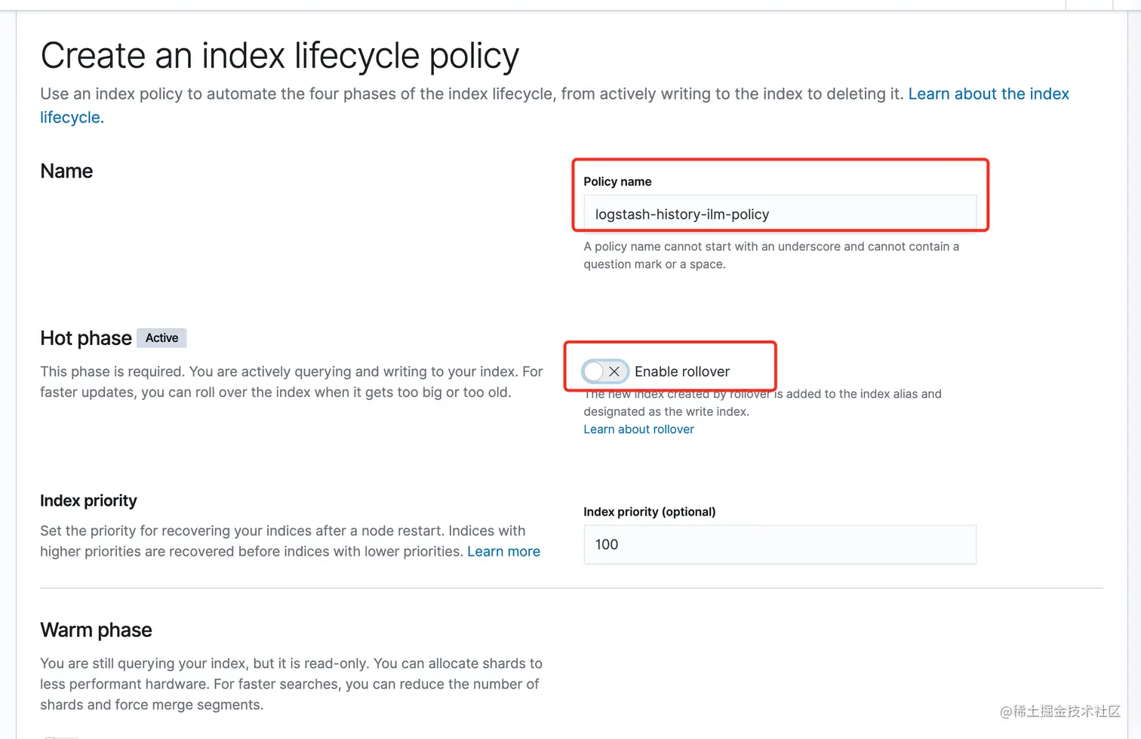Click the Enable rollover text label
Viewport: 1141px width, 739px height.
pyautogui.click(x=681, y=371)
